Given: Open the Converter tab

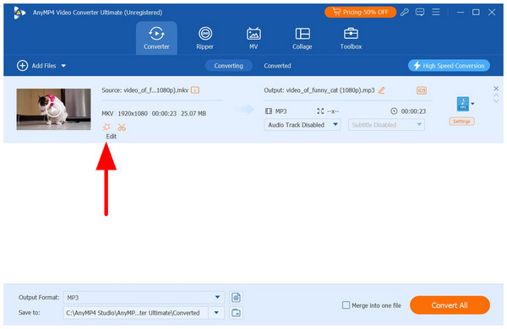Looking at the screenshot, I should 156,38.
